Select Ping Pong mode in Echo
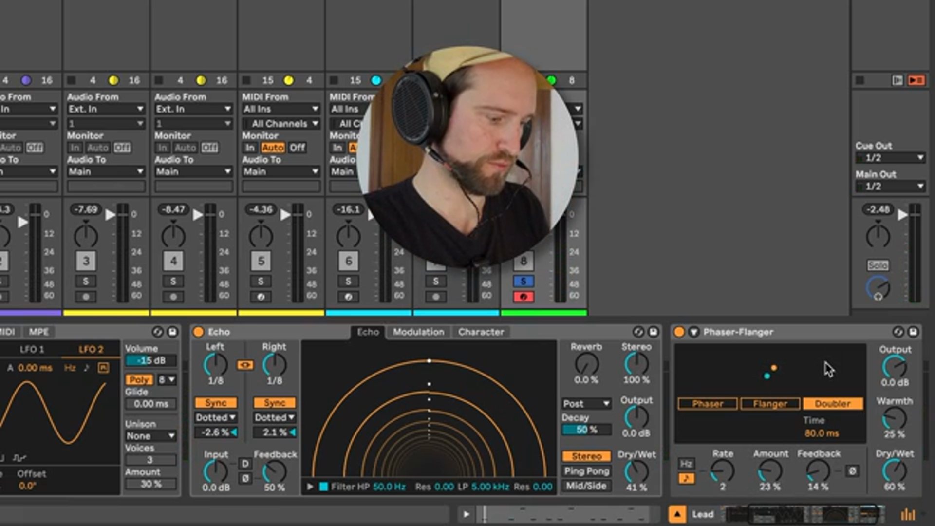The image size is (935, 526). tap(586, 471)
